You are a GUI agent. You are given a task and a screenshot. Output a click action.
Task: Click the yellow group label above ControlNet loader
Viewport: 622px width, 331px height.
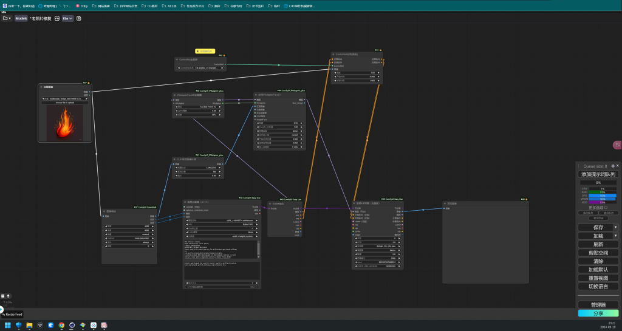(205, 51)
